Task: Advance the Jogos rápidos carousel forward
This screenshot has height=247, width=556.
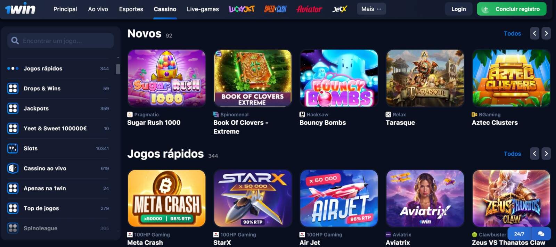Action: click(x=546, y=154)
